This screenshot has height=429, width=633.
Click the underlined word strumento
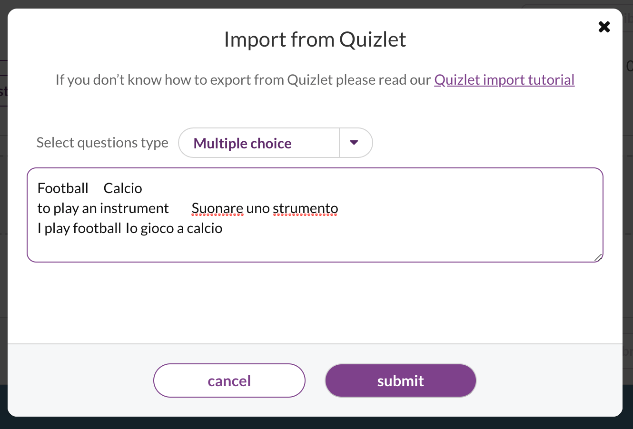(x=305, y=208)
